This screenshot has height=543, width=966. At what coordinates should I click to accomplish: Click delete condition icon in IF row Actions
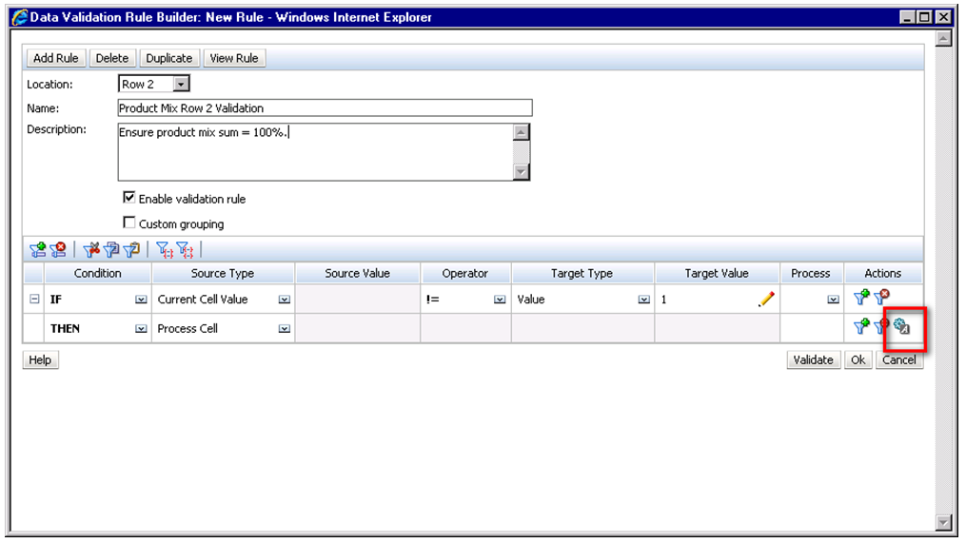(881, 299)
